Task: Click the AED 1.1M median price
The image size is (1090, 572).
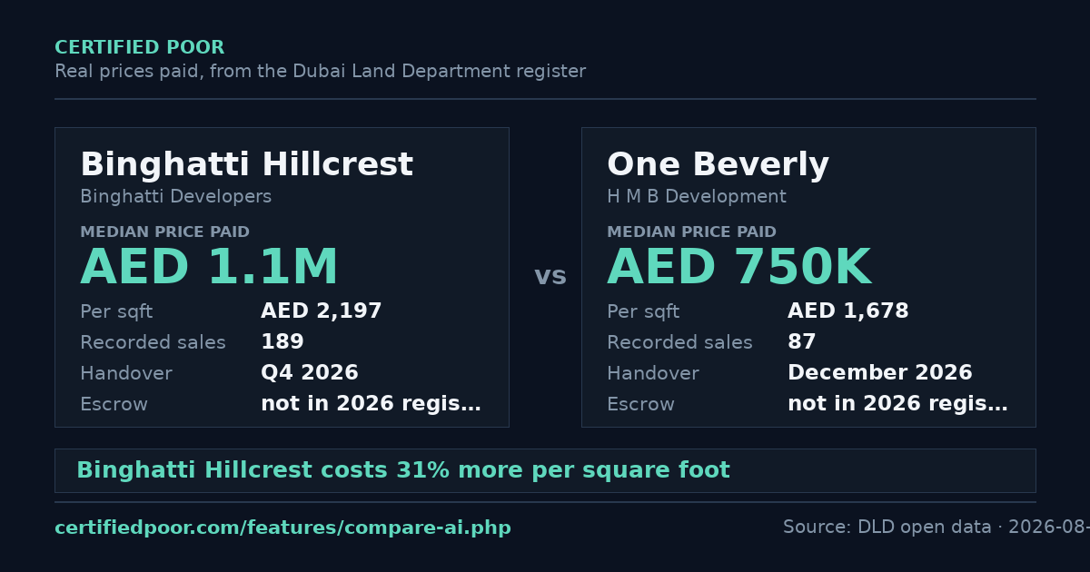Action: point(209,269)
